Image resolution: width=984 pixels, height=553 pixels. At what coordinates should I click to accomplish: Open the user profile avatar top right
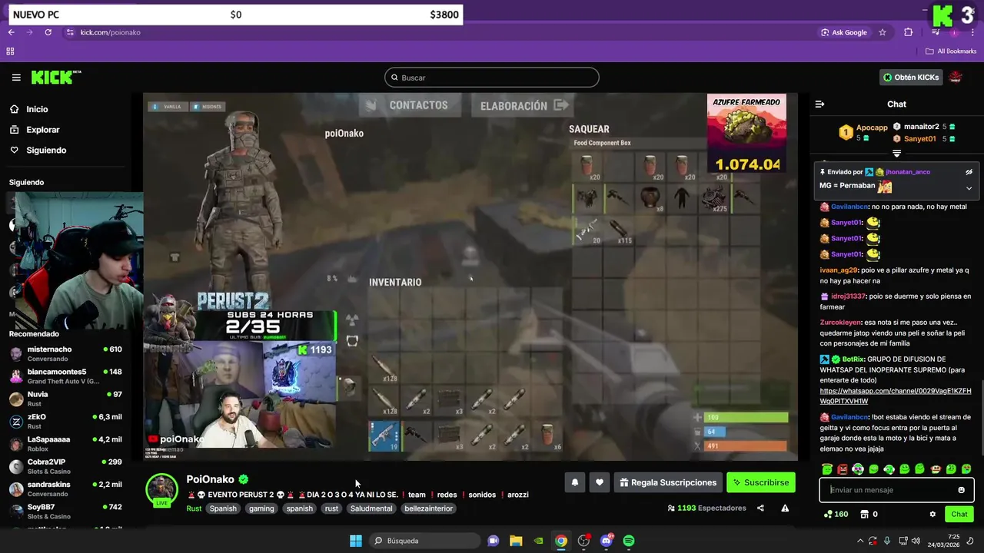(956, 77)
